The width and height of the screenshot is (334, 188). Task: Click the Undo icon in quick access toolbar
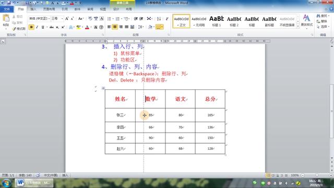tap(14, 3)
